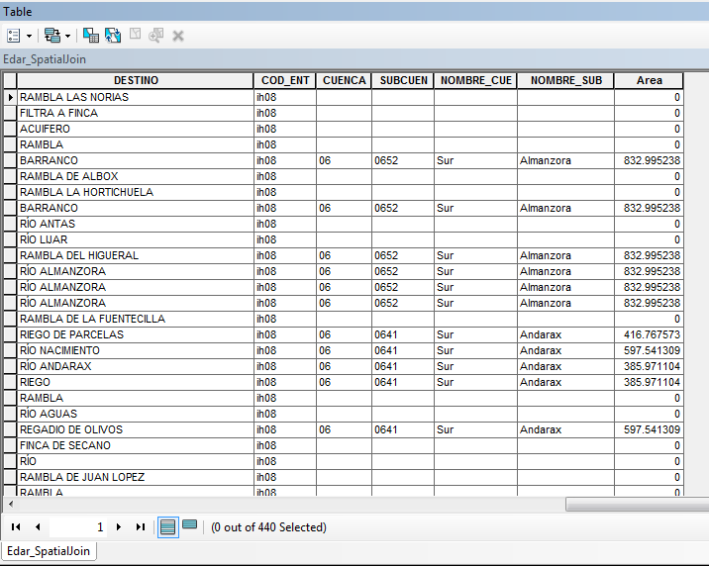Jump to the last record
The image size is (709, 566).
click(141, 527)
